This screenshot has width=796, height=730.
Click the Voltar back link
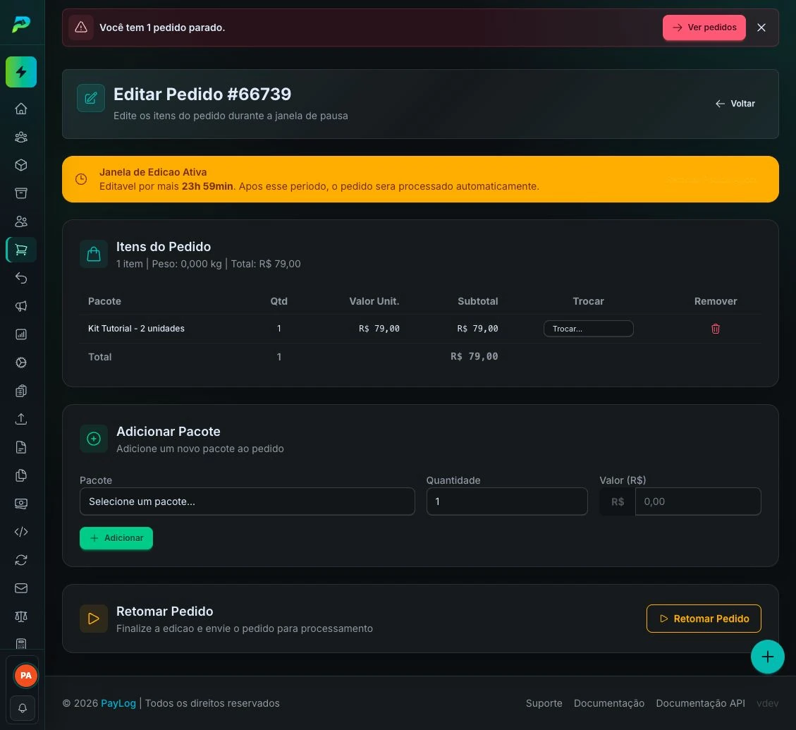[735, 104]
